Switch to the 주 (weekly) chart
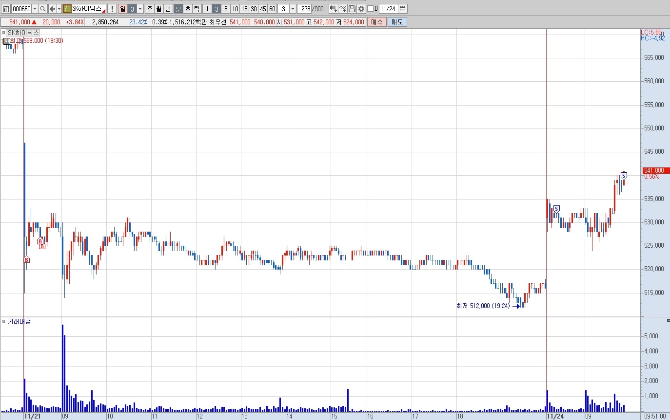670x420 pixels. [149, 9]
